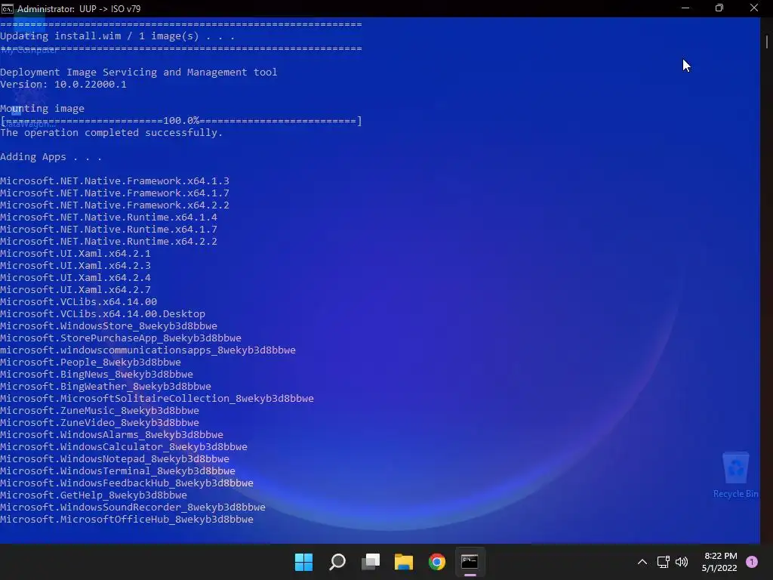Click the Microsoft.BingWeather line
Image resolution: width=773 pixels, height=580 pixels.
[x=106, y=386]
